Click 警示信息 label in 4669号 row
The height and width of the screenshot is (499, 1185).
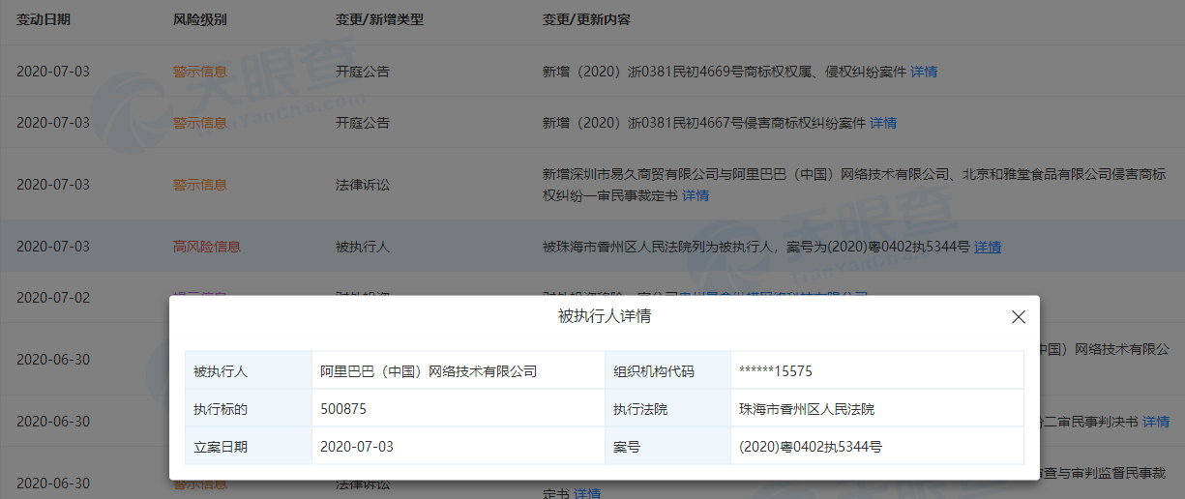point(200,72)
